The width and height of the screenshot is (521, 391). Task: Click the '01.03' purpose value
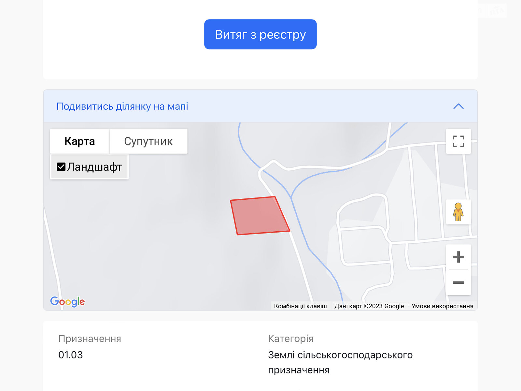71,355
